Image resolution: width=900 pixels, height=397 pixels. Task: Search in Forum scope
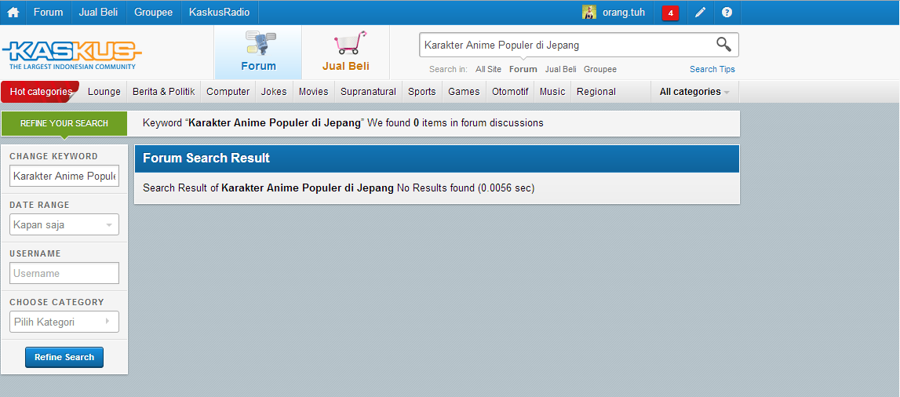(x=523, y=69)
